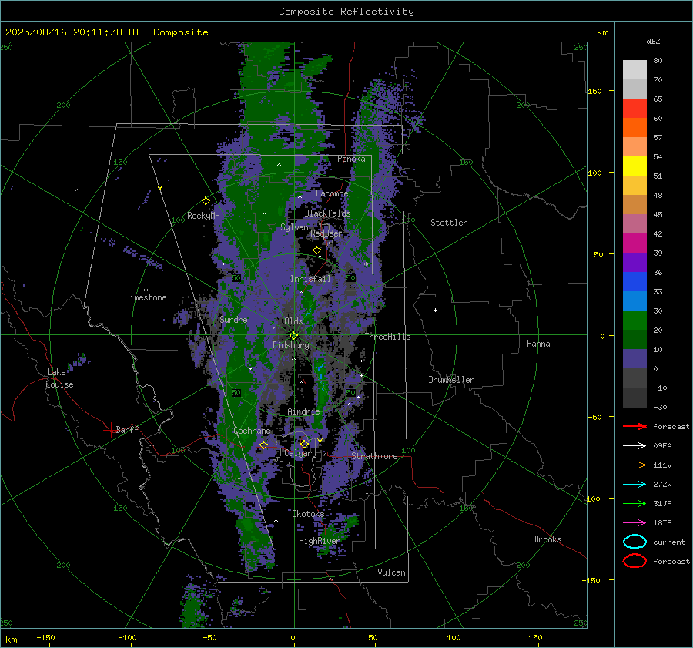Click the Limestone label
The image size is (693, 648).
[x=146, y=297]
